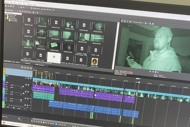The width and height of the screenshot is (190, 127).
Task: Select the Main Timeline storyboard bin
Action: click(13, 21)
